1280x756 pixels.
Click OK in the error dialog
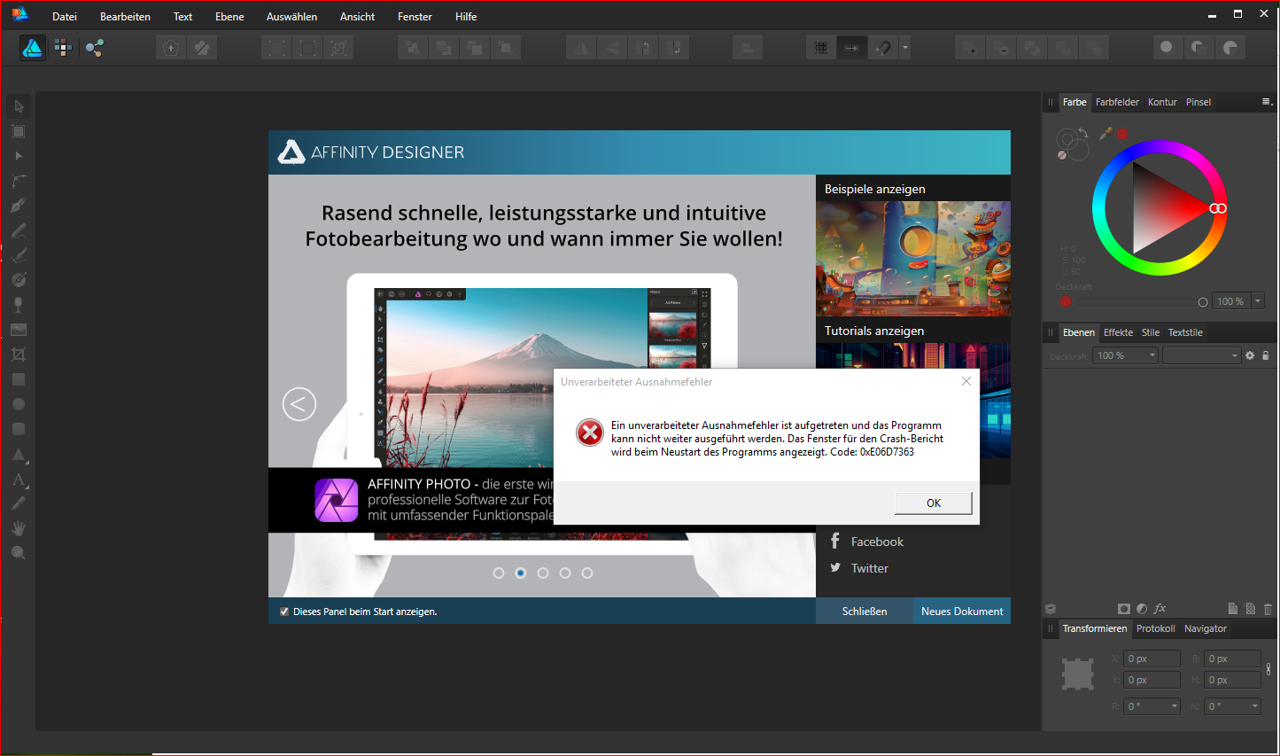coord(934,503)
